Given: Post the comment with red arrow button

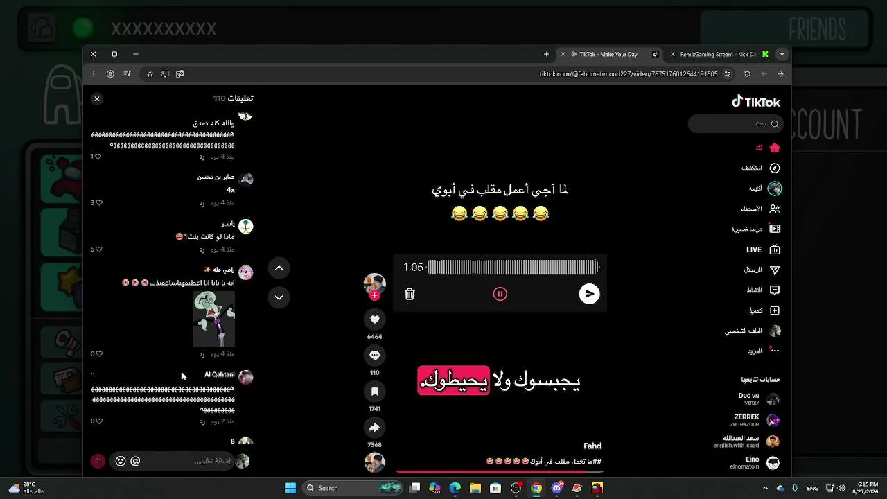Looking at the screenshot, I should pos(98,461).
